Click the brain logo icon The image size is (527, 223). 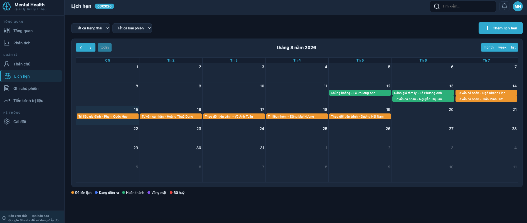pyautogui.click(x=7, y=6)
